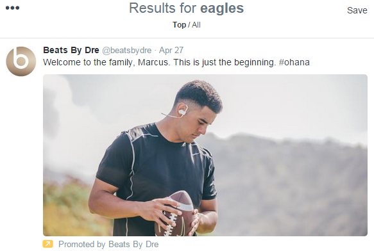Open the Beats By Dre profile name
This screenshot has height=251, width=374.
click(x=71, y=50)
